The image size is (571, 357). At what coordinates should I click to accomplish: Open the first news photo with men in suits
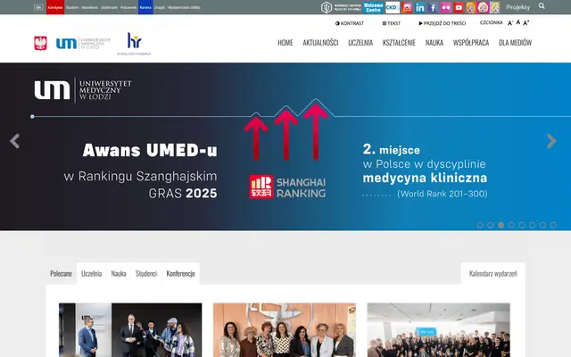[x=130, y=330]
